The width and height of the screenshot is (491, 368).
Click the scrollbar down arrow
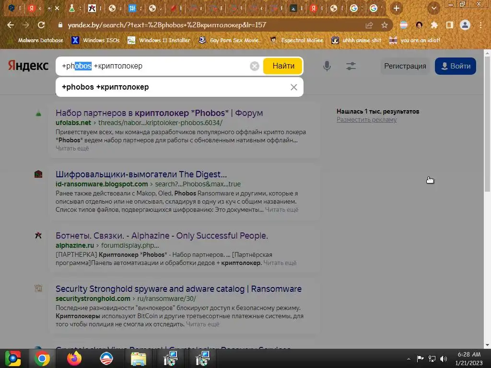(487, 345)
